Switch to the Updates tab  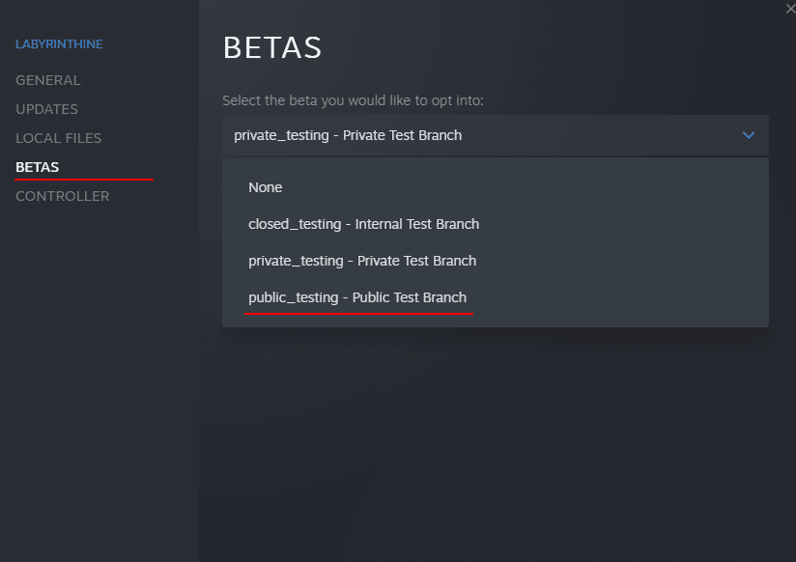[46, 109]
